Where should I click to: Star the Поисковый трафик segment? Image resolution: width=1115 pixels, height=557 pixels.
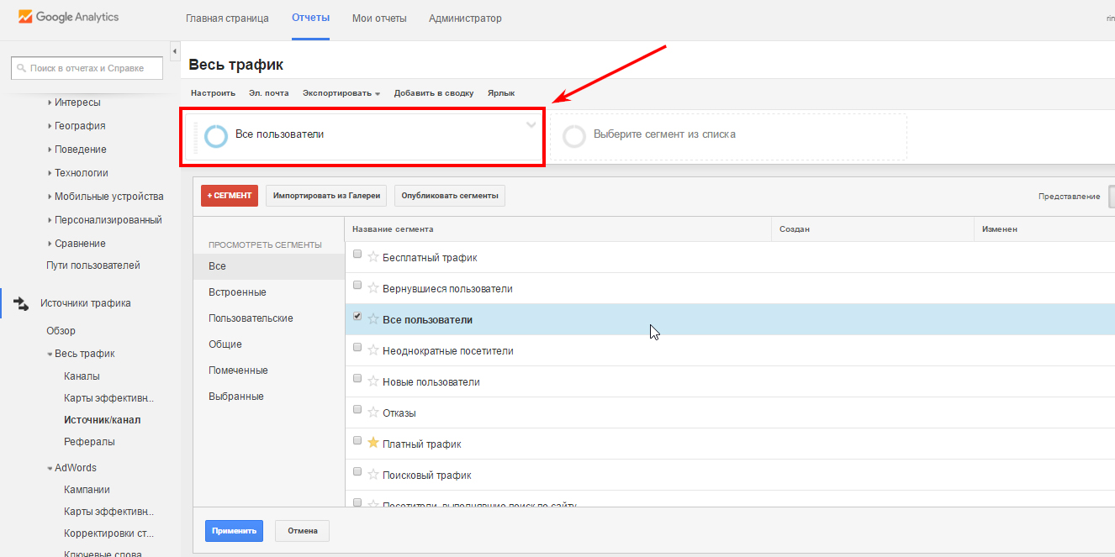pos(373,474)
